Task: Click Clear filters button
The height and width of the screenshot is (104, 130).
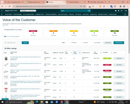Action: (108, 43)
